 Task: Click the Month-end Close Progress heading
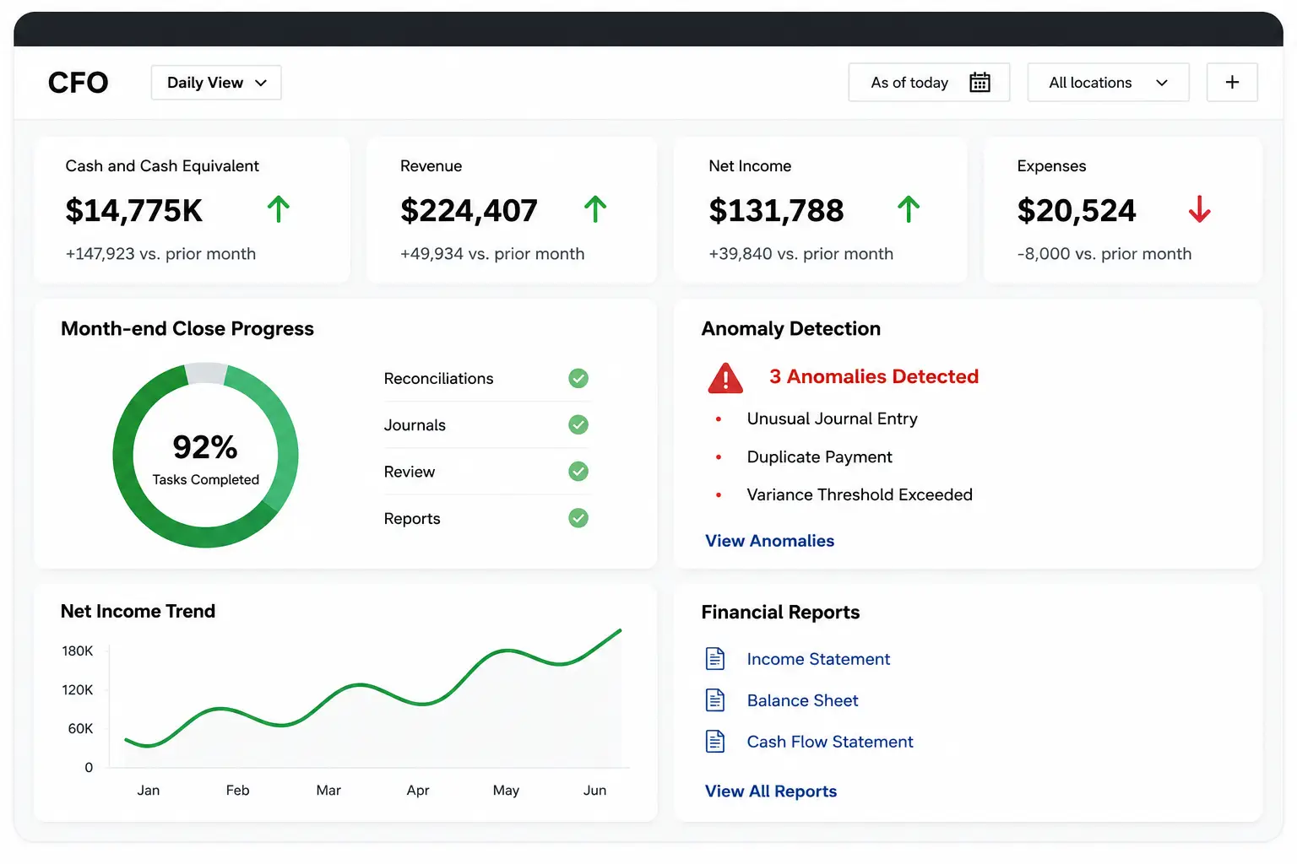tap(187, 328)
